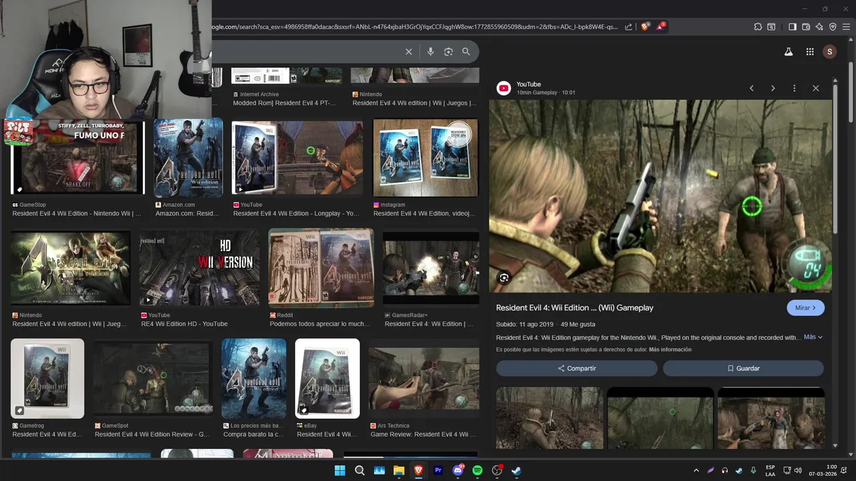The width and height of the screenshot is (856, 481).
Task: Open the Reddit 'Podemos todos apreciar' result
Action: tap(321, 269)
